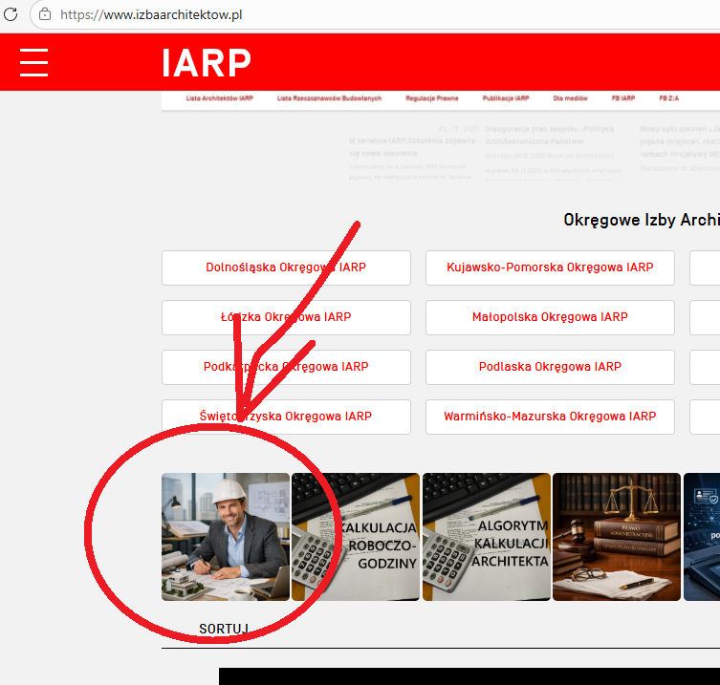Click Dolnośląska Okręgowa IARP button
Screen dimensions: 720x685
pos(286,268)
